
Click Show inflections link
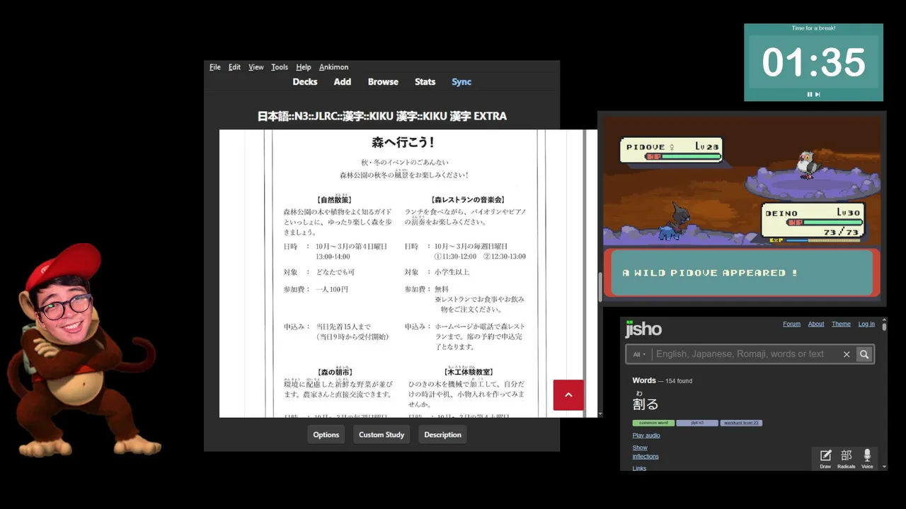(x=646, y=452)
